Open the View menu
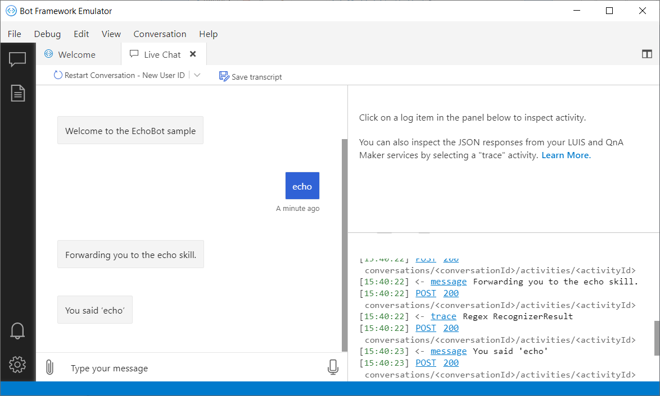The width and height of the screenshot is (660, 396). (x=111, y=34)
